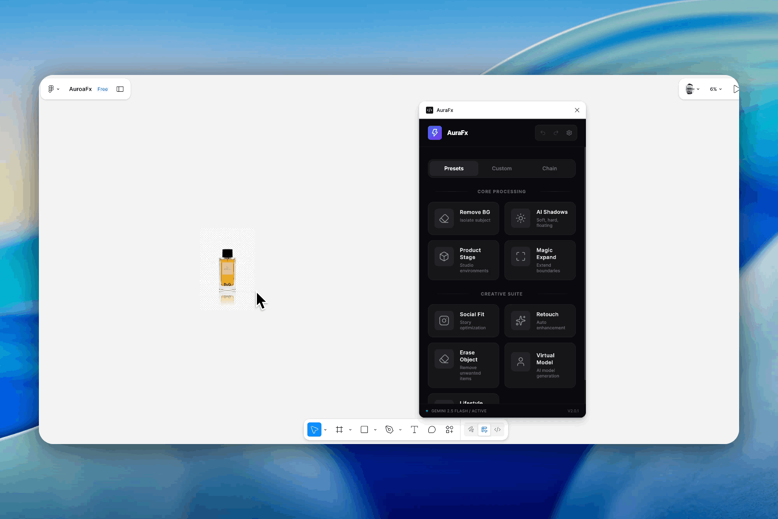Open the zoom percentage dropdown
The height and width of the screenshot is (519, 778).
pos(717,89)
